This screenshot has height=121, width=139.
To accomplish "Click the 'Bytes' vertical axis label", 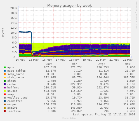I will point(3,32).
